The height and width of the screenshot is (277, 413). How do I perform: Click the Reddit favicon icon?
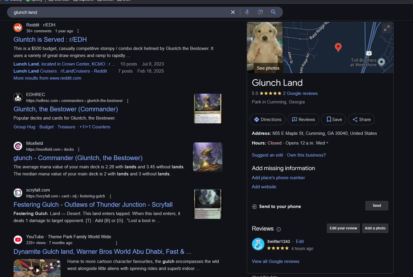tap(18, 28)
